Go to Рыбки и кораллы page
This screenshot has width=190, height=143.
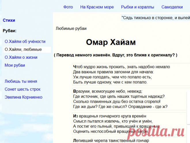click(x=138, y=7)
